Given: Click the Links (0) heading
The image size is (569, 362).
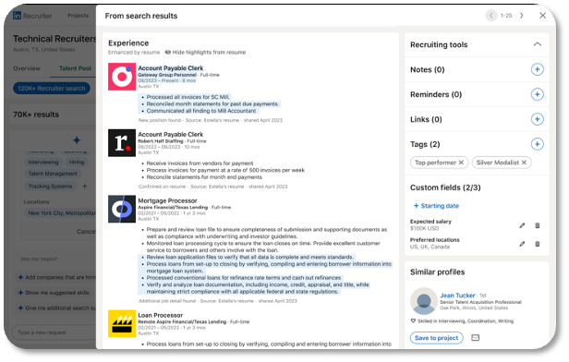Looking at the screenshot, I should [426, 119].
